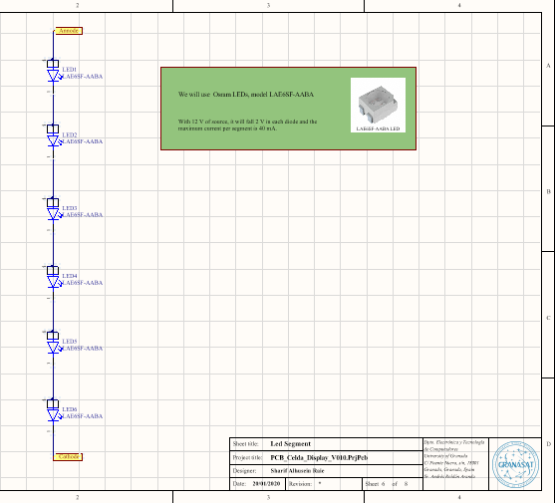Select the Anode port label
This screenshot has height=503, width=555.
(68, 31)
